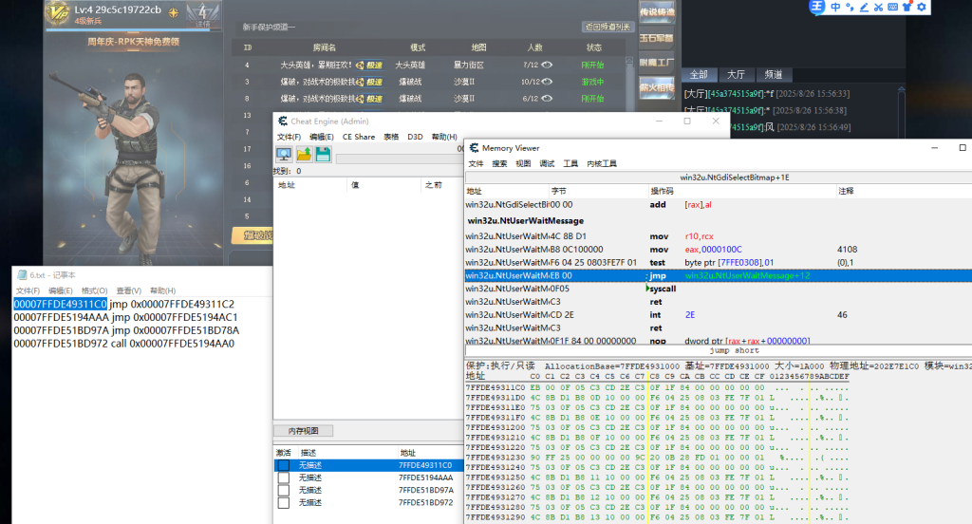Click IME 中 Chinese mode icon
Image resolution: width=972 pixels, height=524 pixels.
click(835, 7)
